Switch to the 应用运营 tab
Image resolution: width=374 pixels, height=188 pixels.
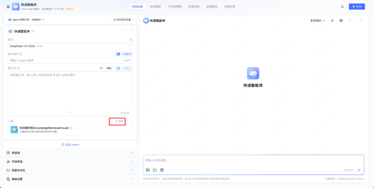(x=230, y=7)
